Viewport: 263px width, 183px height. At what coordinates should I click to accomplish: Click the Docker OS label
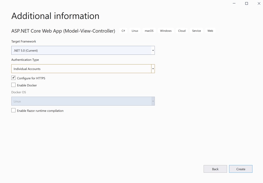click(19, 92)
